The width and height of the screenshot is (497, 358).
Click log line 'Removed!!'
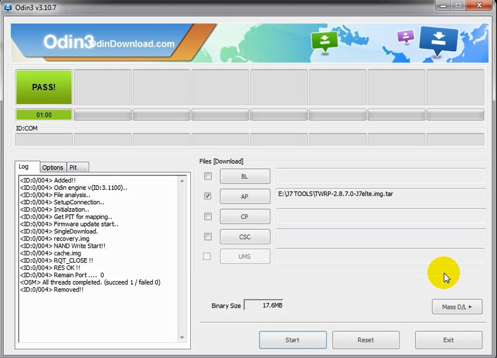coord(52,290)
